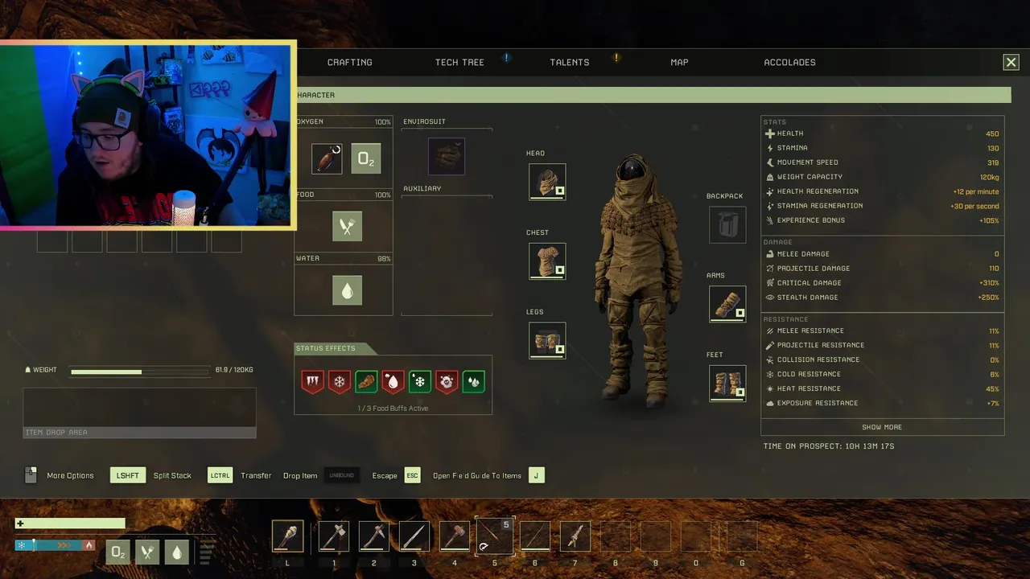
Task: Select the Feet armor slot
Action: [x=727, y=383]
